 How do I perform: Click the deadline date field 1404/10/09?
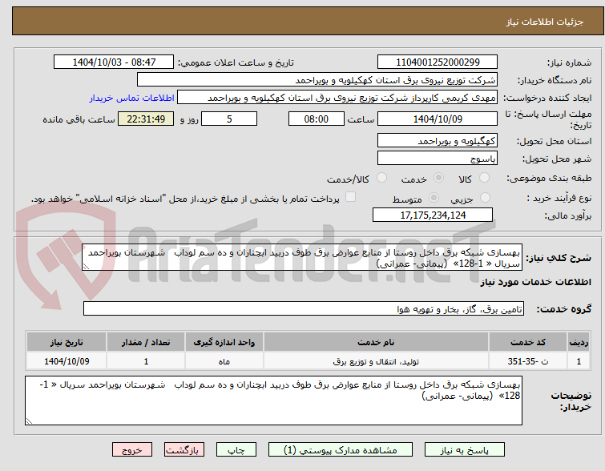(438, 119)
